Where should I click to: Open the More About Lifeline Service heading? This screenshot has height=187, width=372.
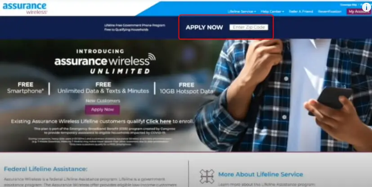[x=260, y=174]
